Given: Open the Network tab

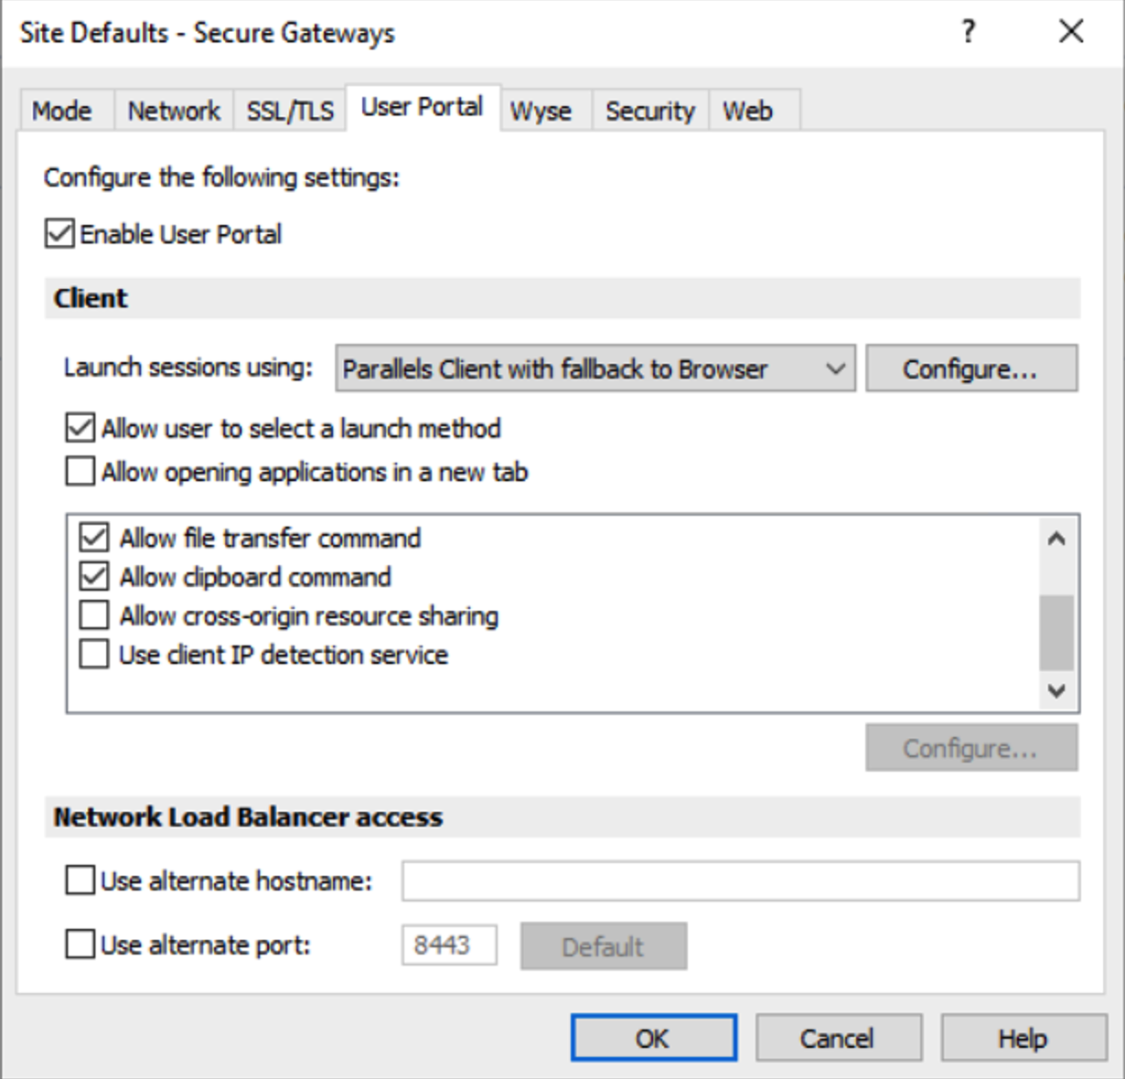Looking at the screenshot, I should click(174, 111).
